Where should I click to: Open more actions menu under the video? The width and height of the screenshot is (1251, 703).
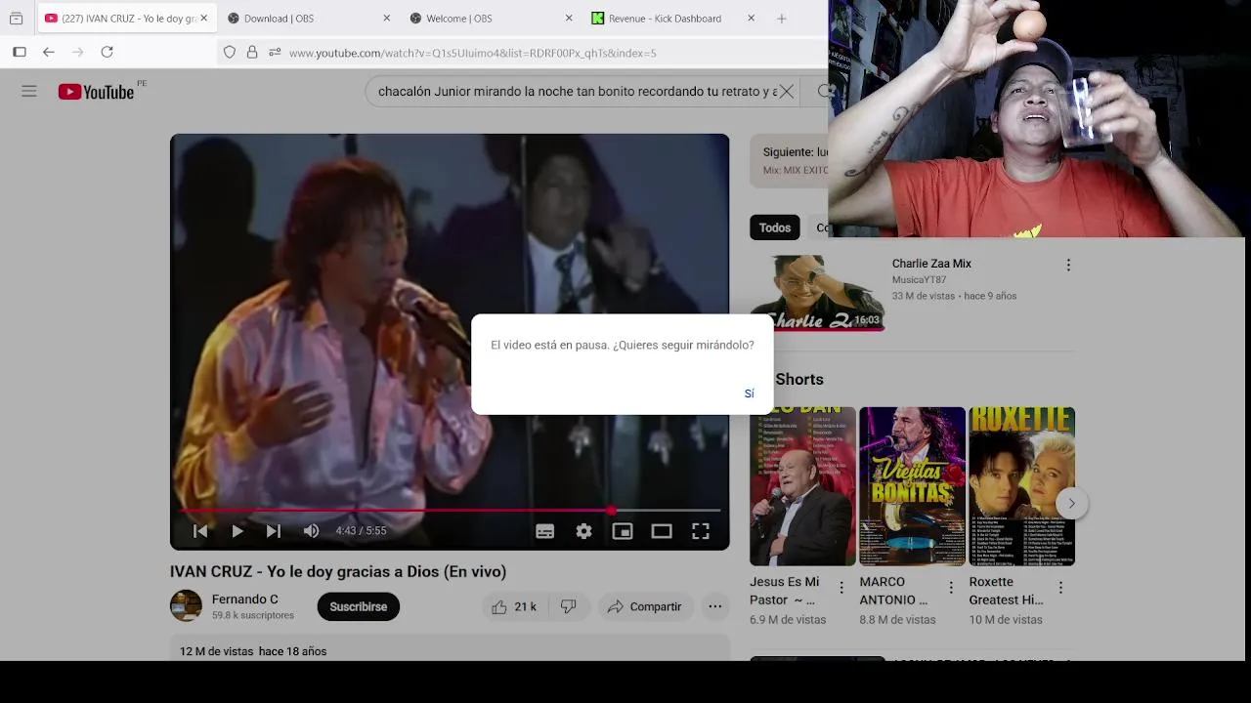(x=715, y=606)
